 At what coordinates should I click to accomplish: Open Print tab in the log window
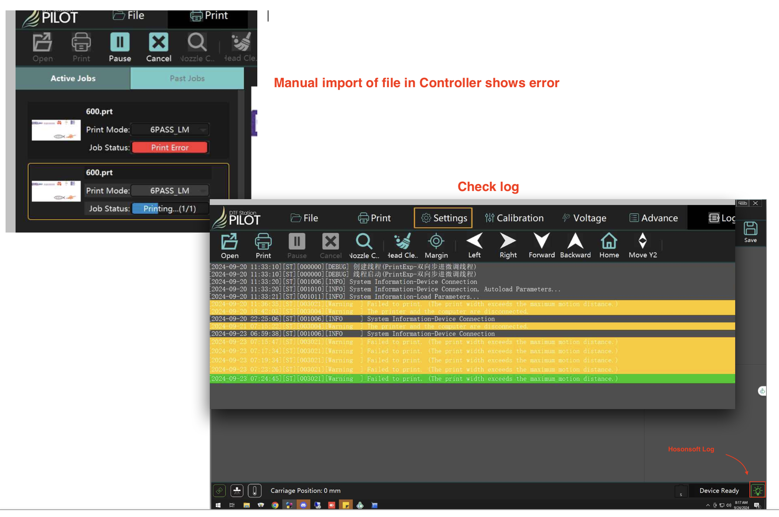pos(374,218)
